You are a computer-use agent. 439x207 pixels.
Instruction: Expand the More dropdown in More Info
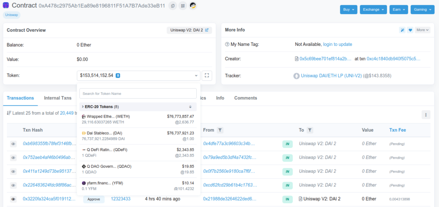click(x=422, y=30)
